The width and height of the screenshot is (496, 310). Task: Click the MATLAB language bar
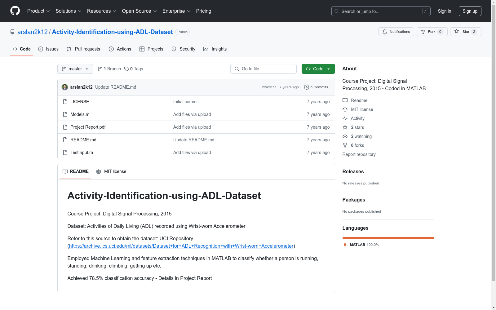[388, 238]
